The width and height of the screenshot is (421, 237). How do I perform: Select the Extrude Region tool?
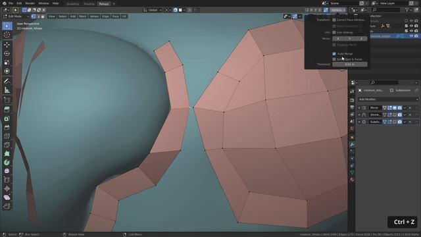7,109
